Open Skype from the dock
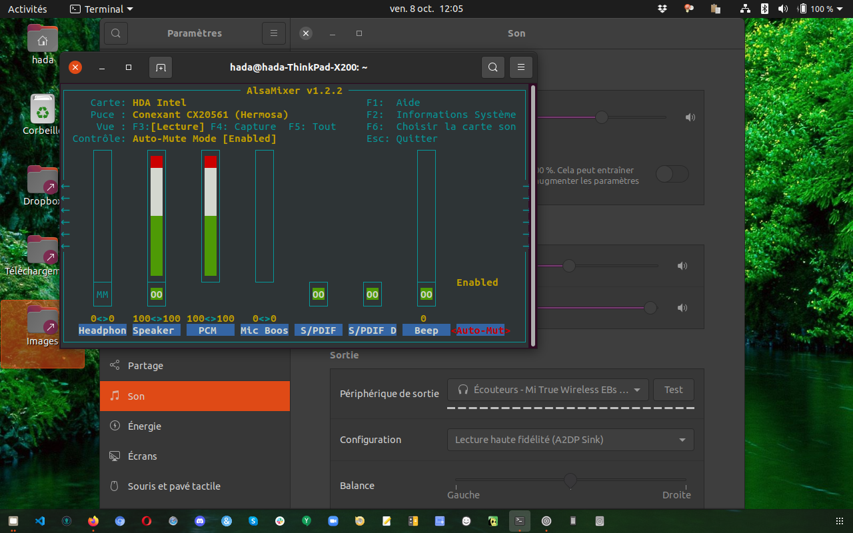The height and width of the screenshot is (533, 853). pyautogui.click(x=253, y=521)
